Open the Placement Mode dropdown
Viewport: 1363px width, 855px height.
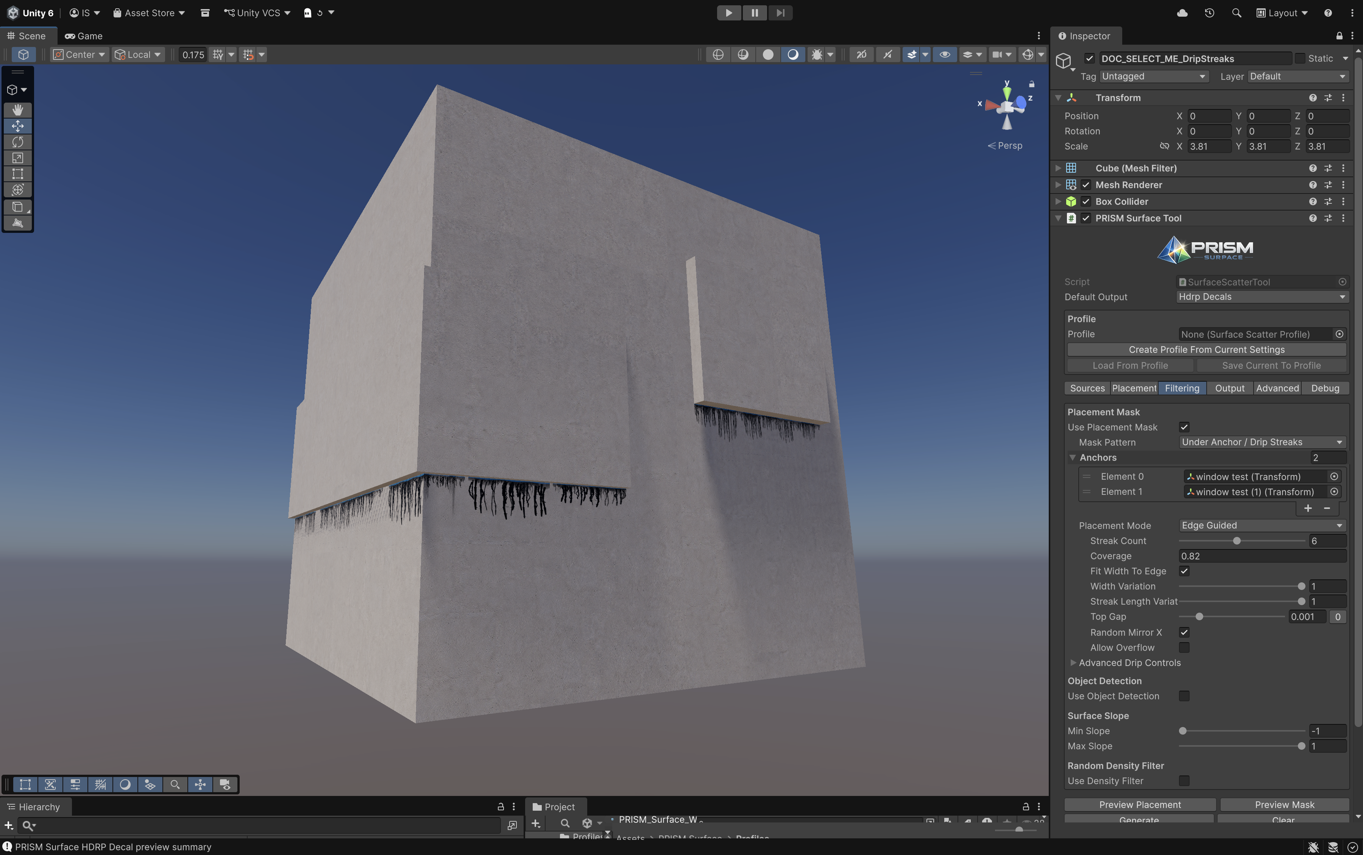pos(1262,525)
